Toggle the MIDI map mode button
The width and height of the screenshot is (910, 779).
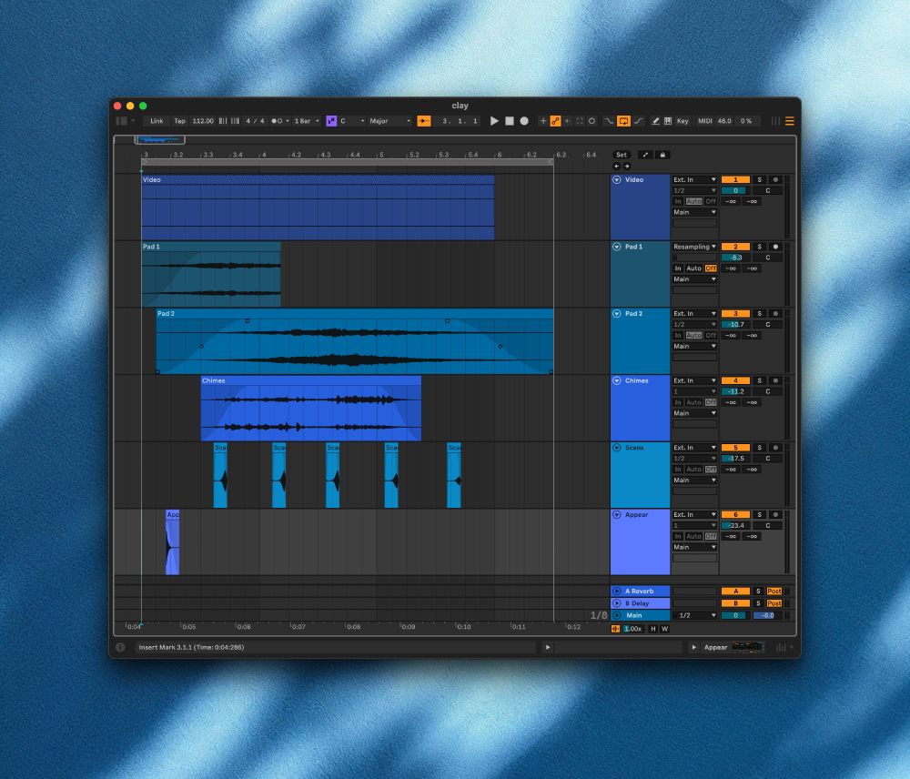(x=705, y=121)
